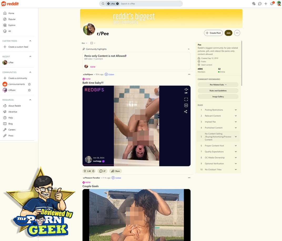
Task: Open the Hot sort dropdown
Action: [84, 43]
